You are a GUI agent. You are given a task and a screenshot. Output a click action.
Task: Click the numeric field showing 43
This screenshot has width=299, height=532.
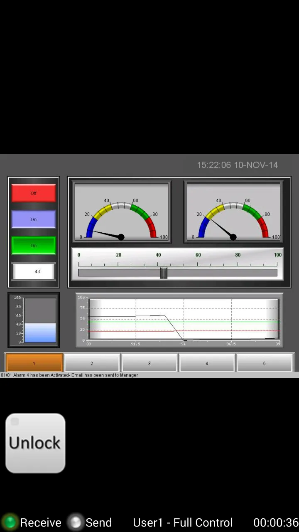[x=34, y=271]
